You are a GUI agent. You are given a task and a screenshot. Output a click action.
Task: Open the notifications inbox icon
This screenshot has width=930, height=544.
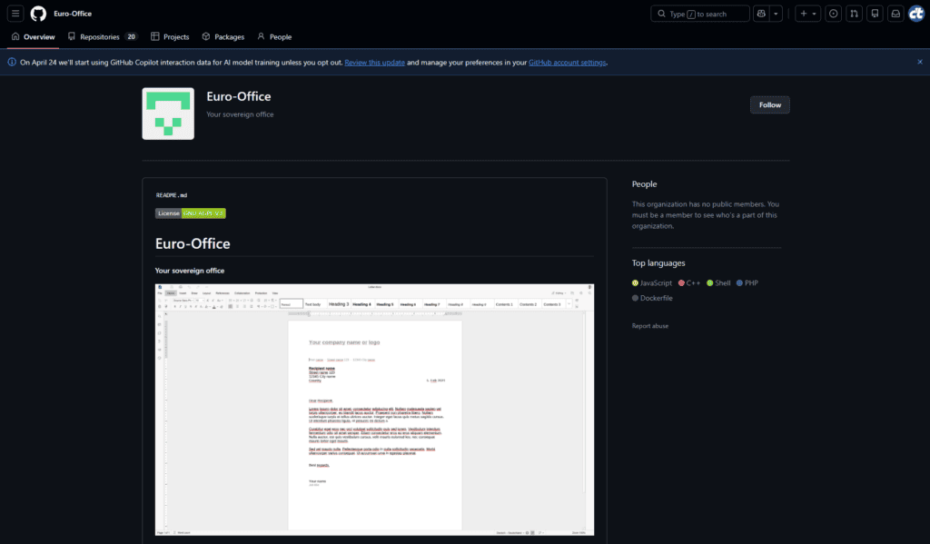[x=895, y=14]
